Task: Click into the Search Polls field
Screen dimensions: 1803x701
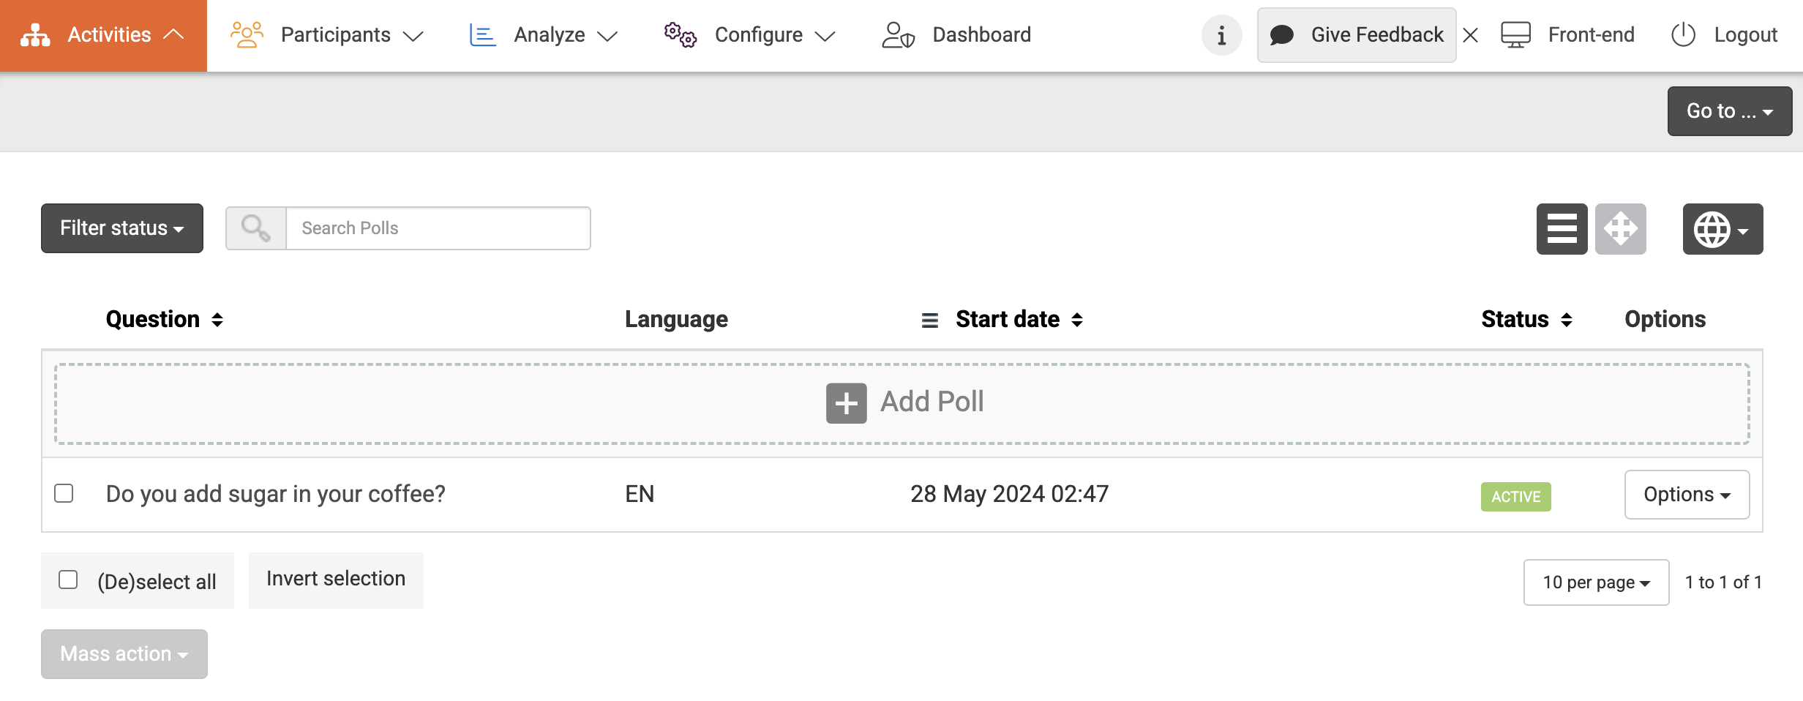Action: 438,228
